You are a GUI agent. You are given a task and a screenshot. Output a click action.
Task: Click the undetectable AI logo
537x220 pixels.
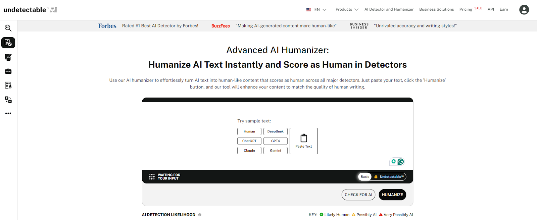30,10
